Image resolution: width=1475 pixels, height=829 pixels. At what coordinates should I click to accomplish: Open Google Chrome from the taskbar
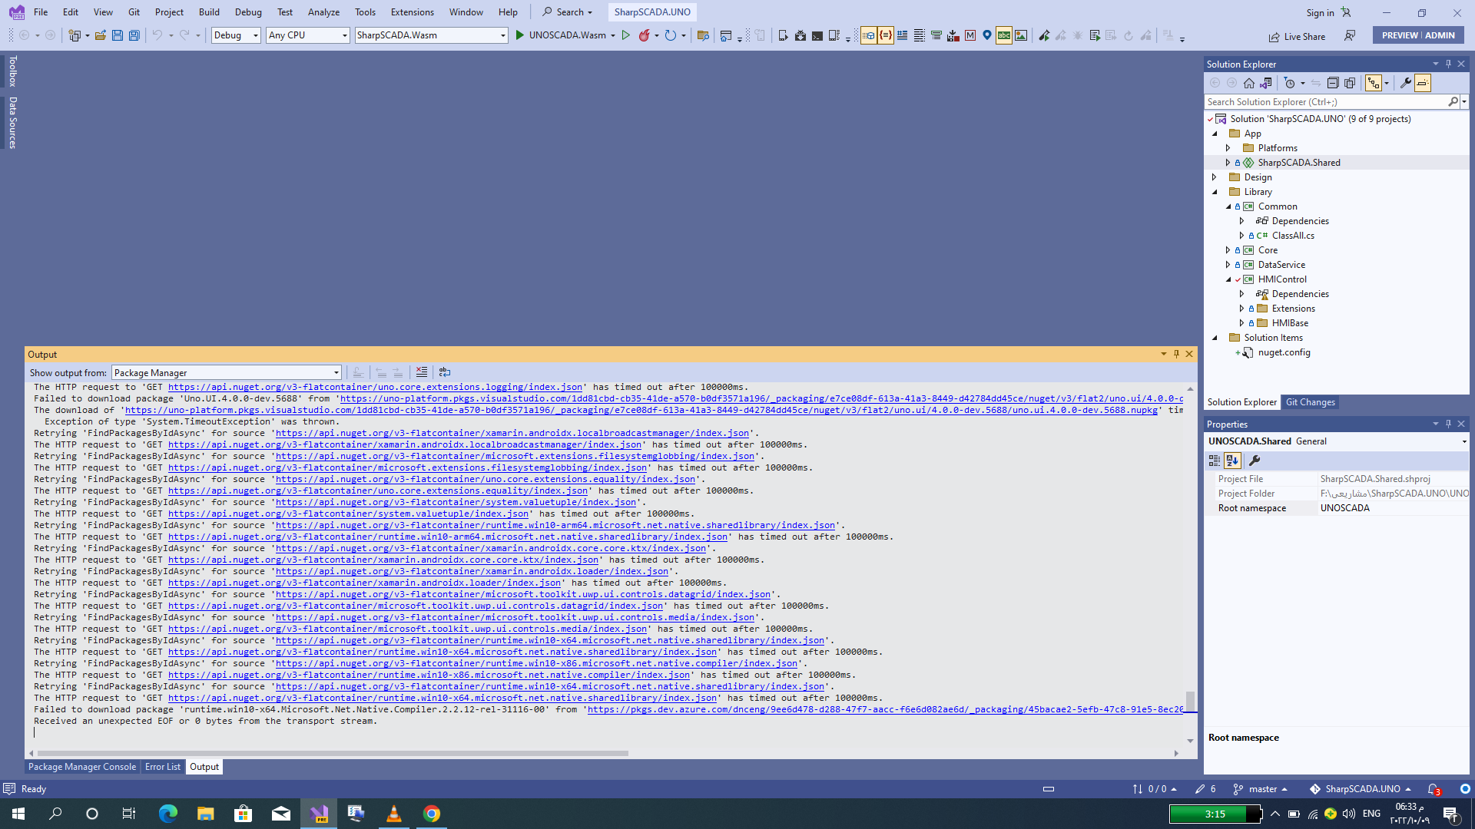pos(432,814)
